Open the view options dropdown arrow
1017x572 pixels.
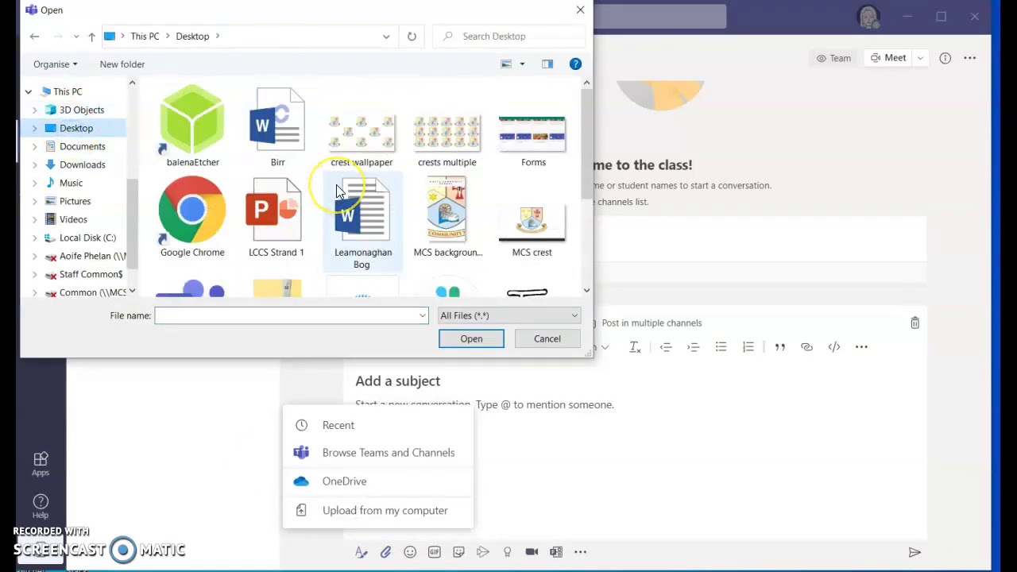pyautogui.click(x=522, y=64)
